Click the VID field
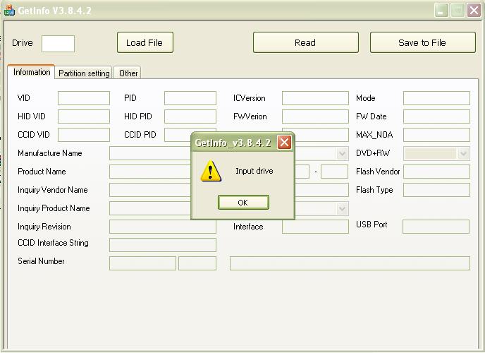The height and width of the screenshot is (353, 485). 84,98
